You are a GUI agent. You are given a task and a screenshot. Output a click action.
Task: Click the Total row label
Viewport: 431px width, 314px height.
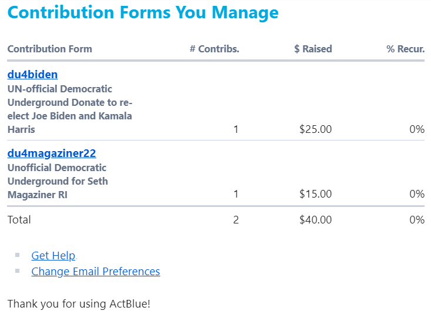click(x=19, y=220)
